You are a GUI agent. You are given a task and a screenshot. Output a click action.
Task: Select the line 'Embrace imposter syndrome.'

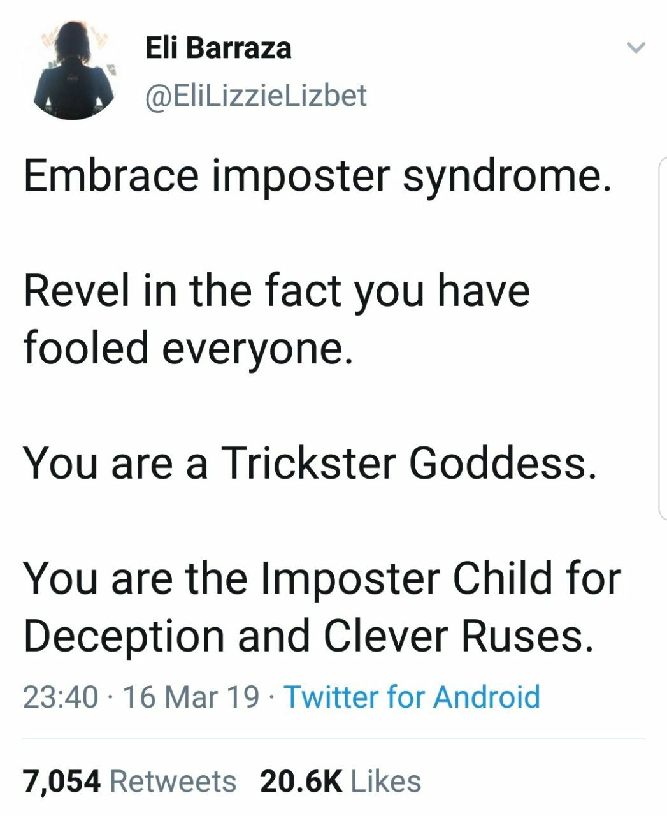318,177
